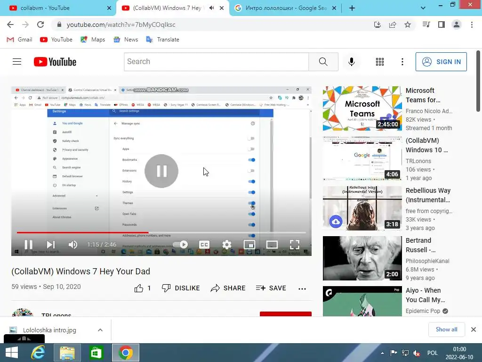This screenshot has width=482, height=362.
Task: Open more actions menu below video
Action: pyautogui.click(x=302, y=288)
